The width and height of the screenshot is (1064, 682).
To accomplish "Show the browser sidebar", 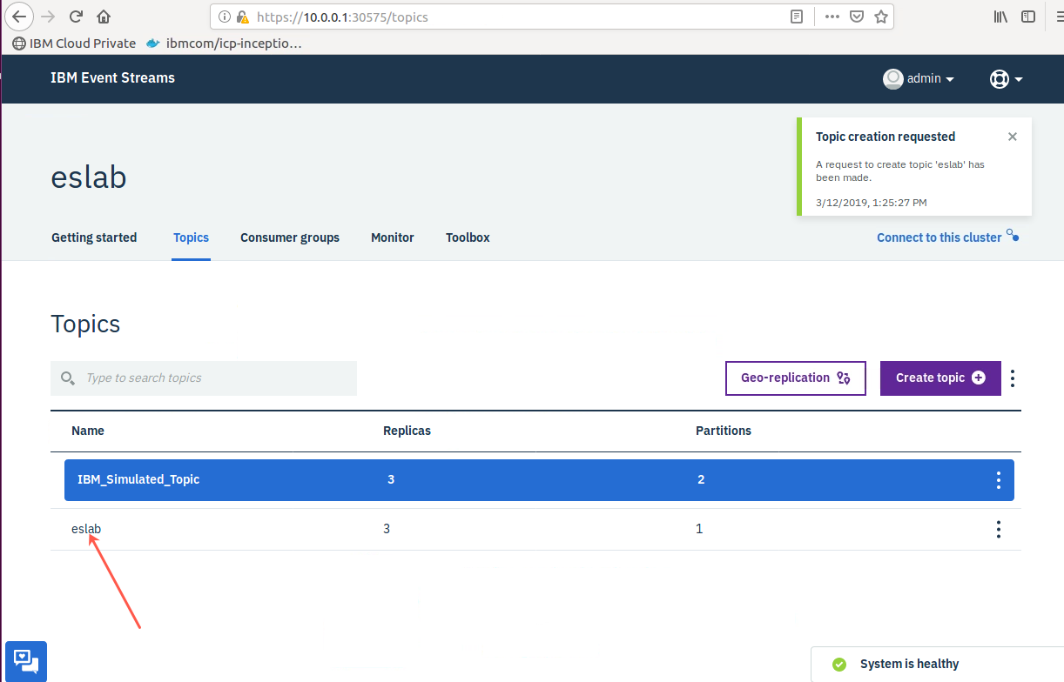I will [1028, 17].
